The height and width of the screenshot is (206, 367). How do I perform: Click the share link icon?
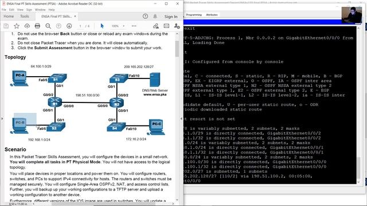pyautogui.click(x=155, y=26)
